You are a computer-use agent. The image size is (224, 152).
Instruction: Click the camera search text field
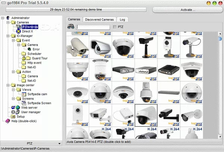pos(93,27)
